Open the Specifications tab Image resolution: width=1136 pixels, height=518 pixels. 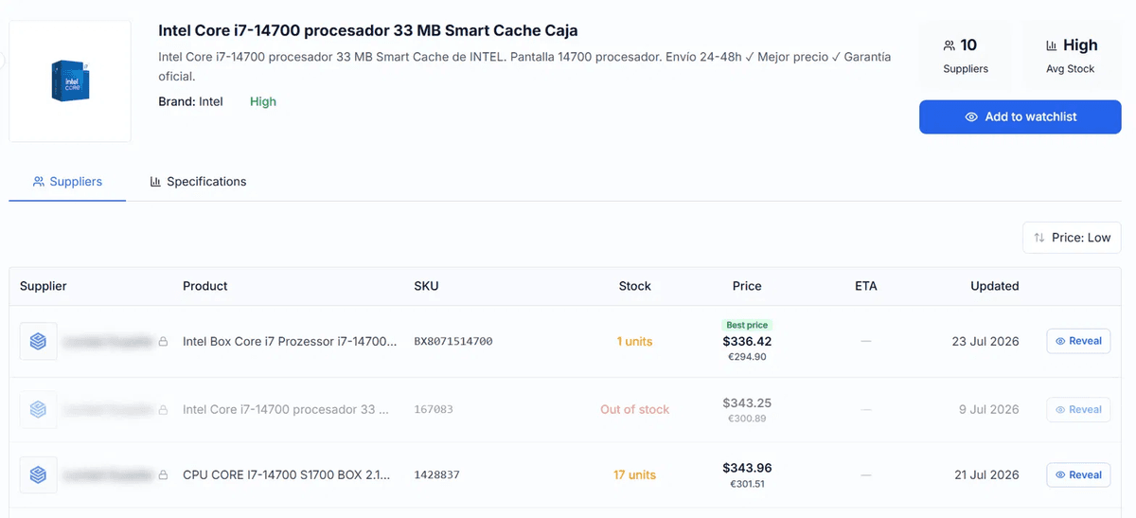(198, 181)
